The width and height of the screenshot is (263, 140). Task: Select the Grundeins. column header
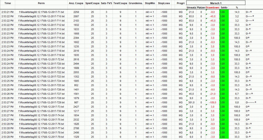(x=136, y=3)
